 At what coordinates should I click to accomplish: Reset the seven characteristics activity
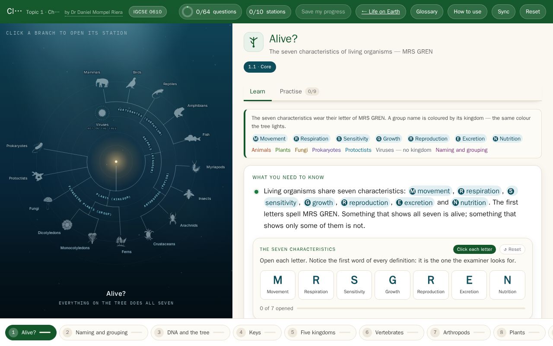tap(512, 250)
